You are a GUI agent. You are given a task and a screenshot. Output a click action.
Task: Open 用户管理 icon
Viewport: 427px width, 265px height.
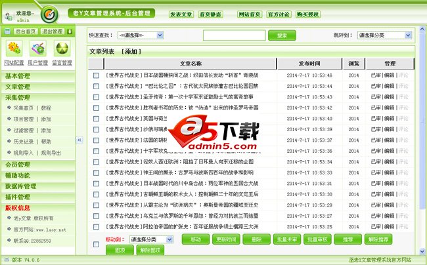tap(38, 49)
